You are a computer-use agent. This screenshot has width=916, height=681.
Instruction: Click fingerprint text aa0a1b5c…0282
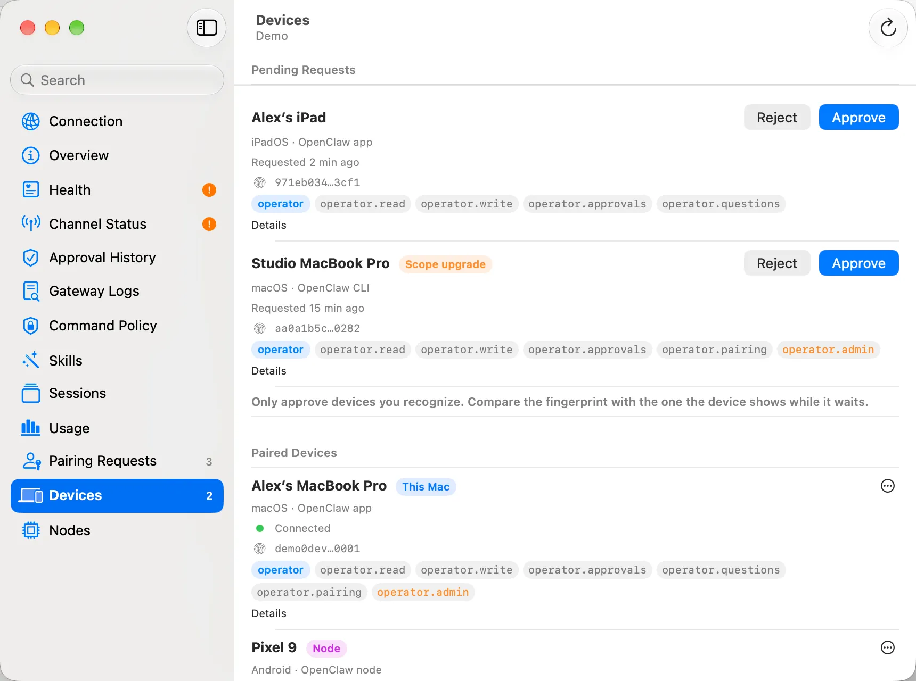[317, 328]
